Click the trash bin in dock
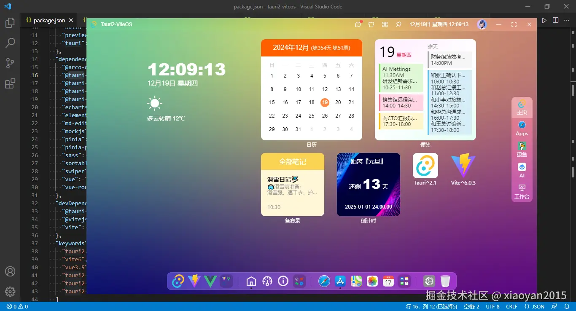Image resolution: width=576 pixels, height=311 pixels. click(x=445, y=281)
